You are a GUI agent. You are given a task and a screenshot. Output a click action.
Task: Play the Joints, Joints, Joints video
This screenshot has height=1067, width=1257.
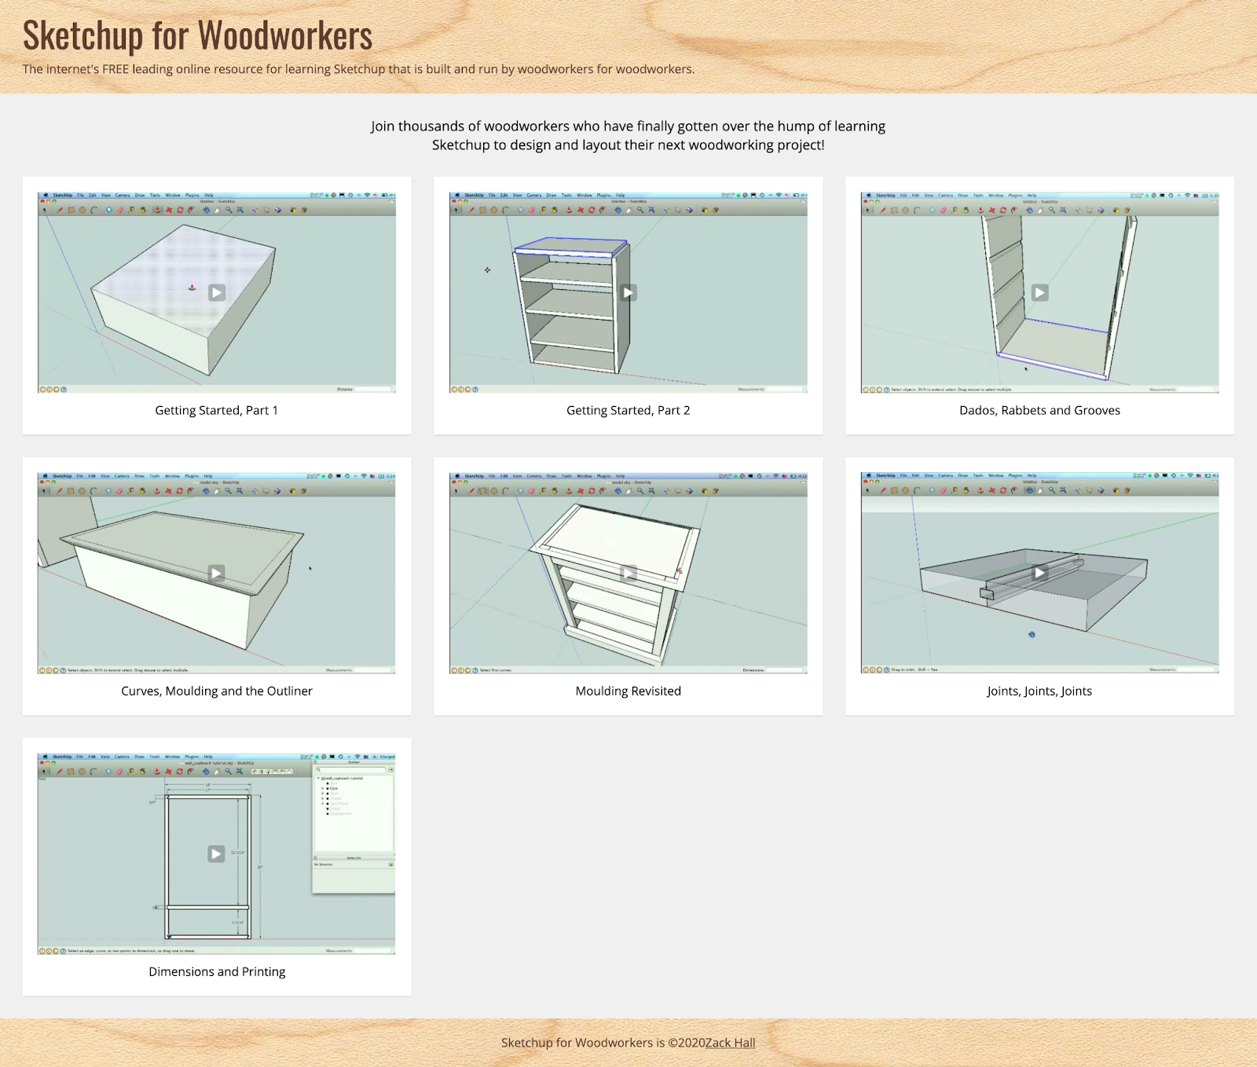(1039, 573)
